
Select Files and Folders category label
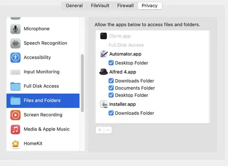click(42, 100)
